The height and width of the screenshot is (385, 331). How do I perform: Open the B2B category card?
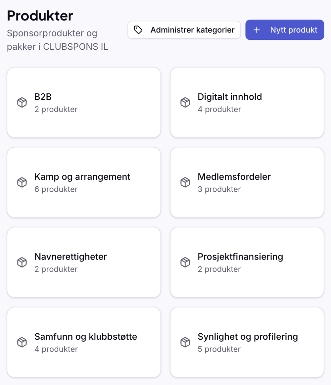coord(84,102)
